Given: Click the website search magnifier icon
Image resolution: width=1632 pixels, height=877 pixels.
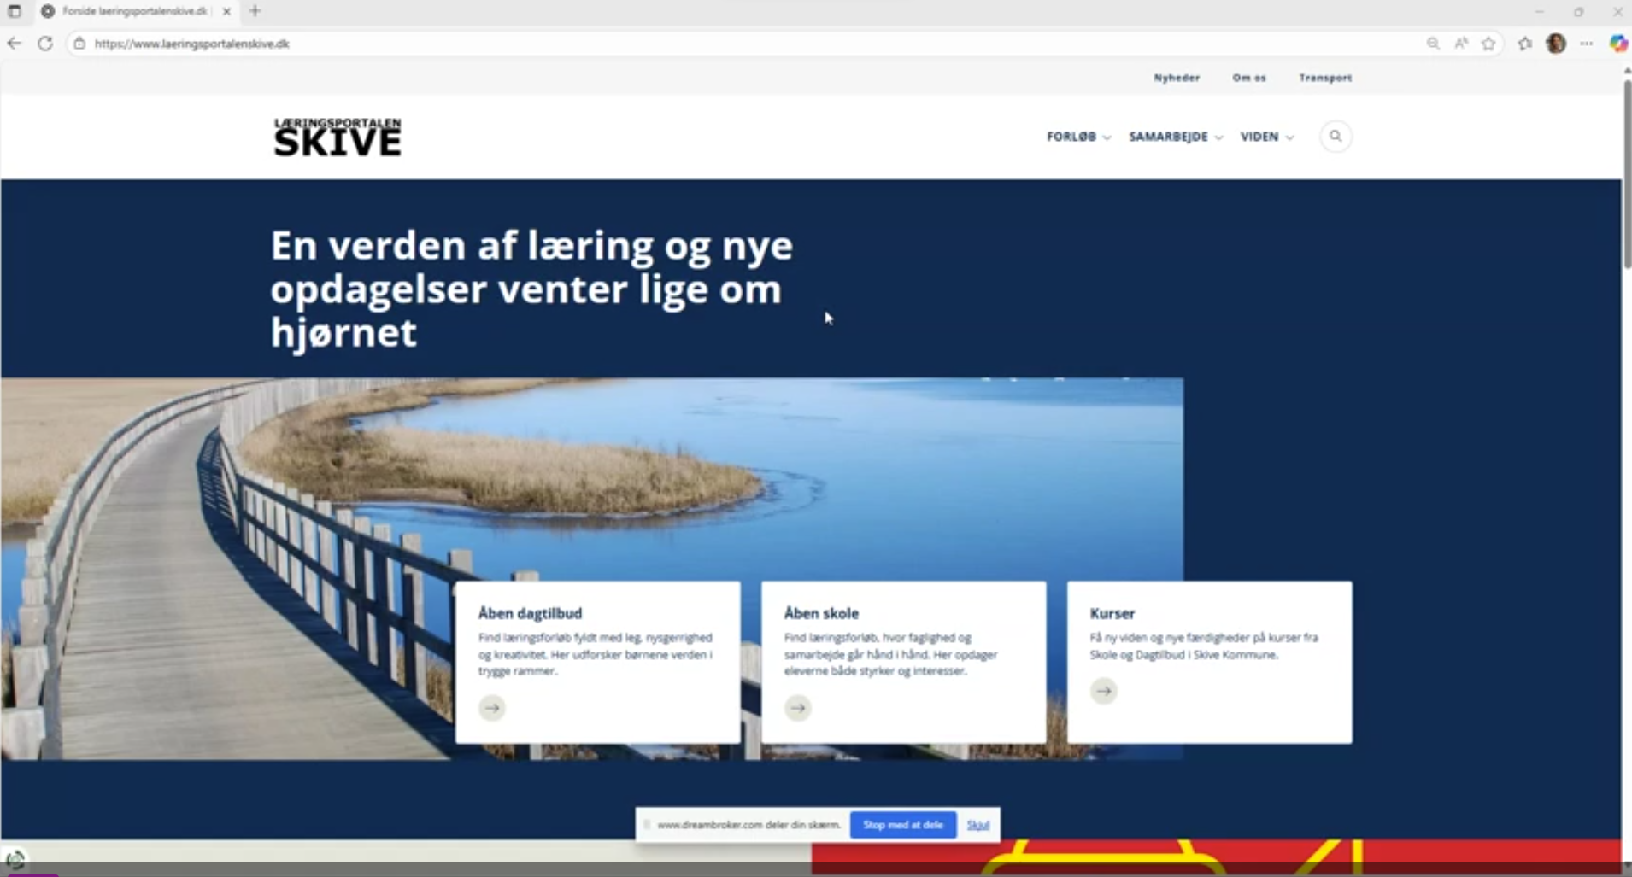Looking at the screenshot, I should (x=1336, y=137).
